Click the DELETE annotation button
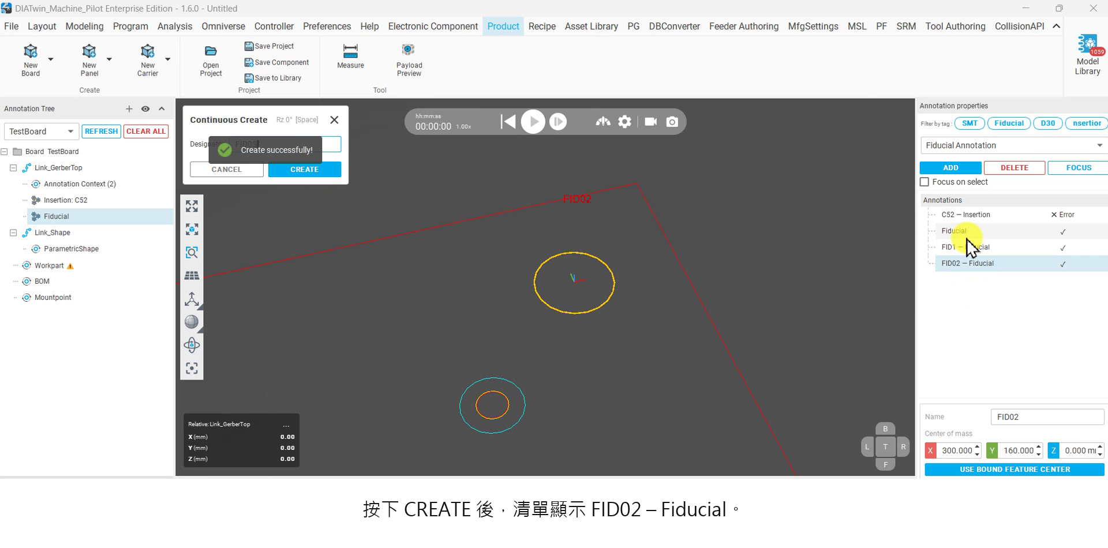The width and height of the screenshot is (1108, 548). [x=1015, y=168]
